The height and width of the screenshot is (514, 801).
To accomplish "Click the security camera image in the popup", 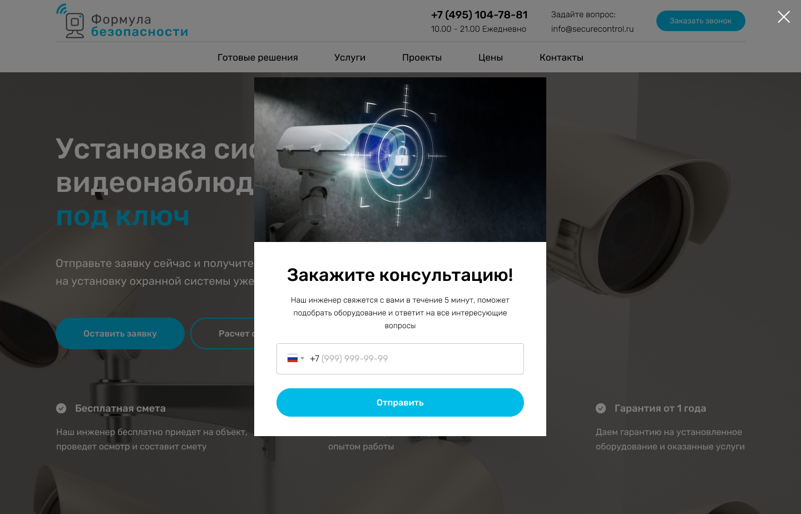I will point(400,160).
